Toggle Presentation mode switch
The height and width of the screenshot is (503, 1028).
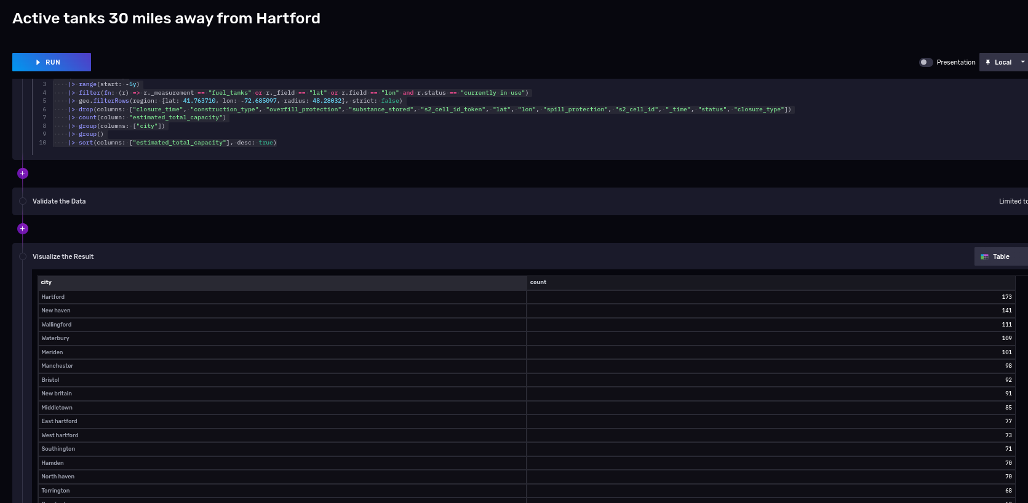tap(925, 62)
